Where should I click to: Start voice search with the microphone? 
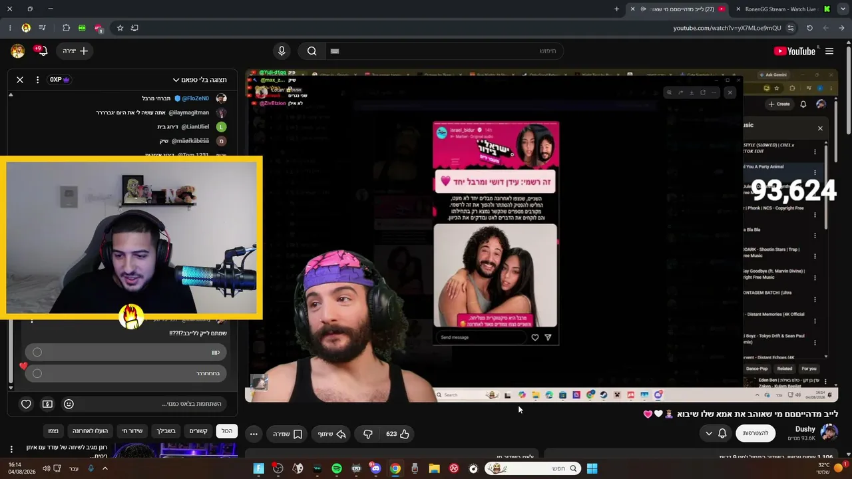282,51
